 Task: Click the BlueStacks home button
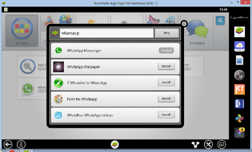click(115, 144)
